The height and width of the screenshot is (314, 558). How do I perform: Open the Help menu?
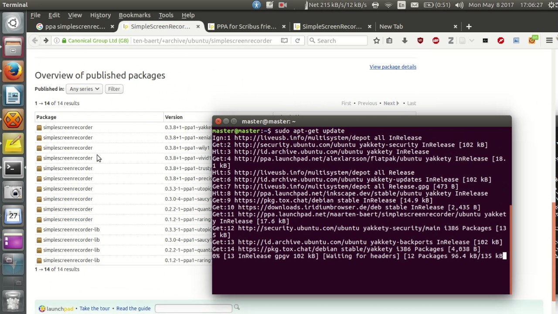(188, 15)
